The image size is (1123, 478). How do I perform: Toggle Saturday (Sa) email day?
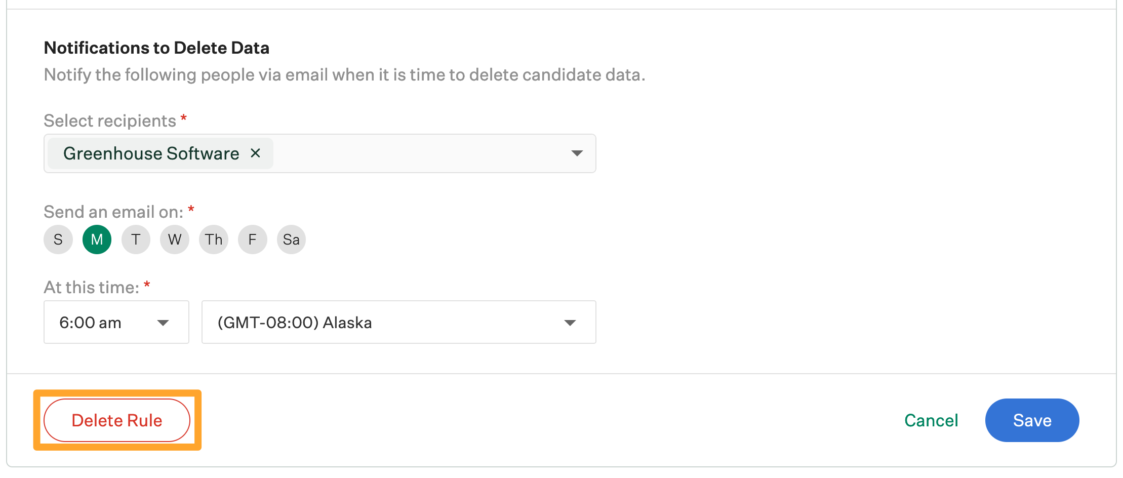coord(291,240)
